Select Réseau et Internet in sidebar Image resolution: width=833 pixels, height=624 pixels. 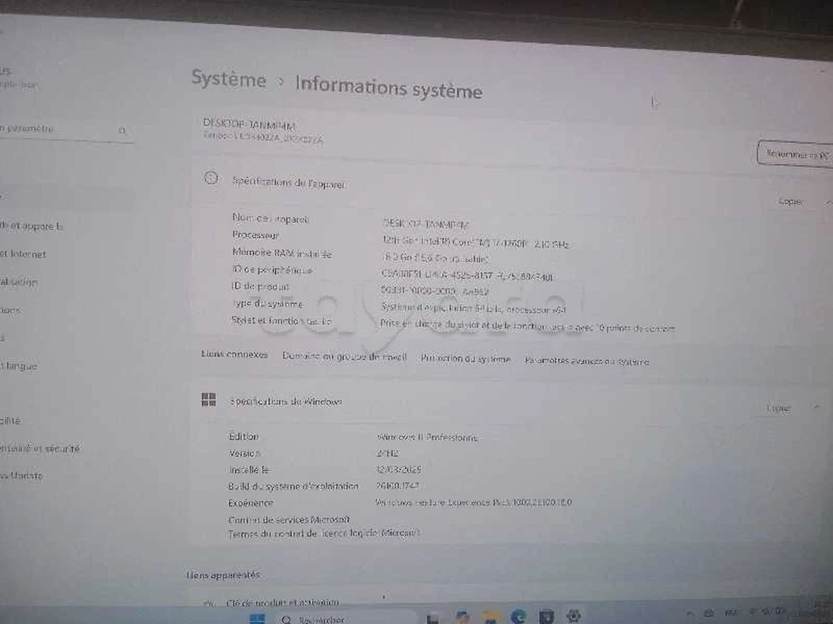click(22, 254)
